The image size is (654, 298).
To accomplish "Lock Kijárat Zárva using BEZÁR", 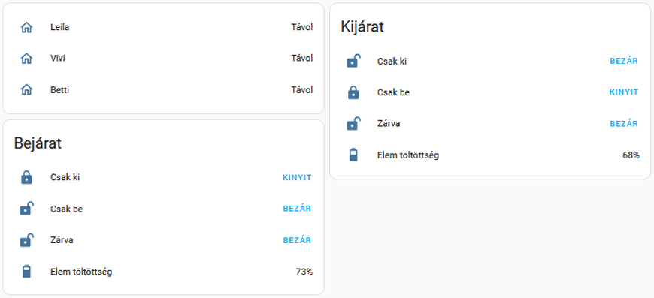I will coord(624,124).
